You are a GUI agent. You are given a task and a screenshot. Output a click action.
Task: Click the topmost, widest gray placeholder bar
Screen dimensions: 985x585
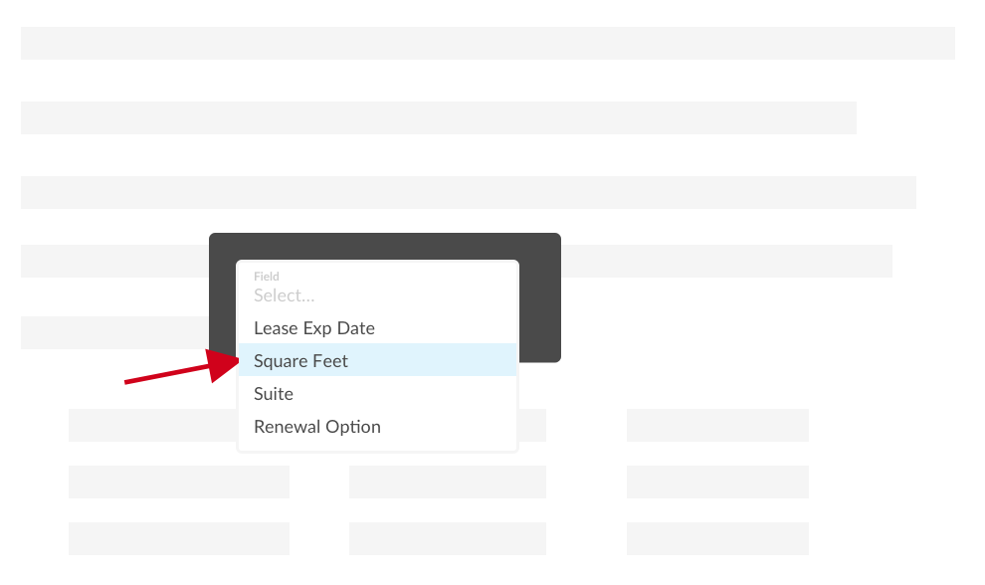click(488, 43)
